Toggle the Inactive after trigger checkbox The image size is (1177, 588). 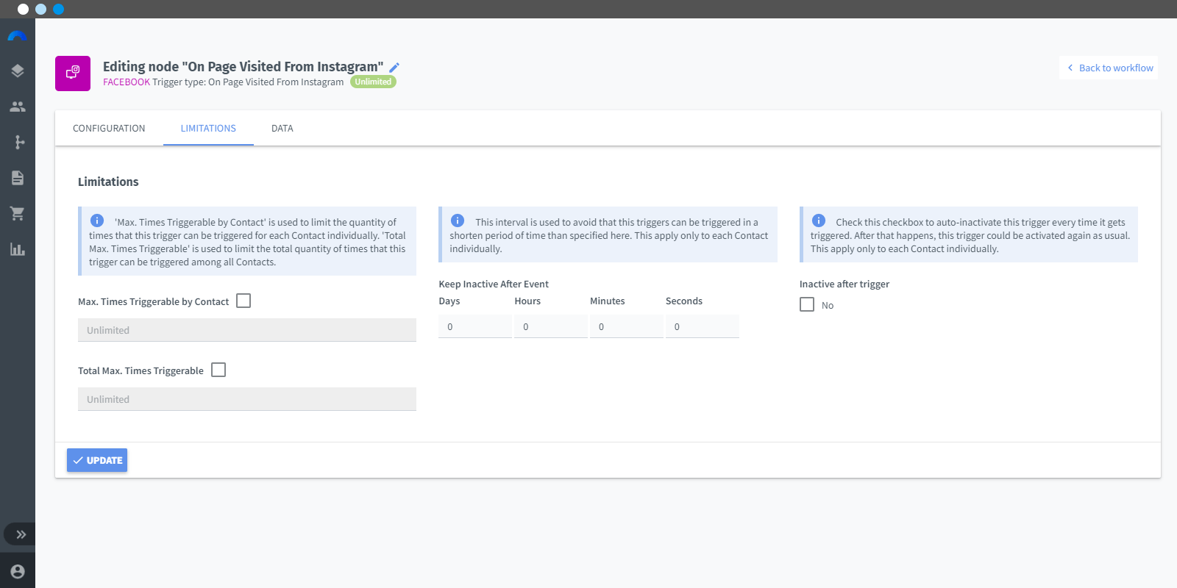pyautogui.click(x=807, y=304)
